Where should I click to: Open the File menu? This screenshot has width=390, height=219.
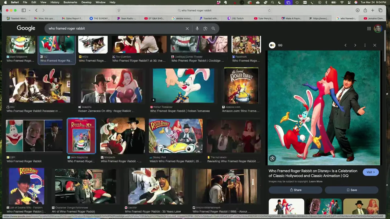(25, 2)
